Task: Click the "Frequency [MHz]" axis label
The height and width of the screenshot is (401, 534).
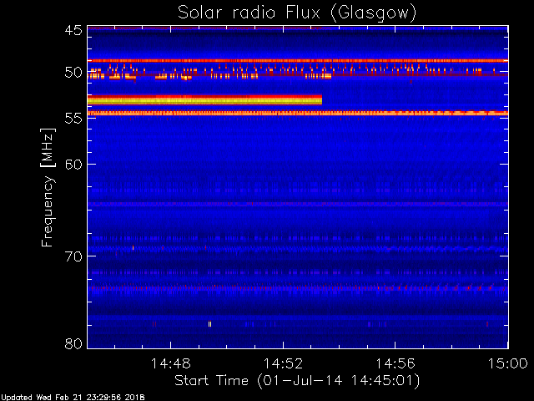Action: click(x=48, y=187)
